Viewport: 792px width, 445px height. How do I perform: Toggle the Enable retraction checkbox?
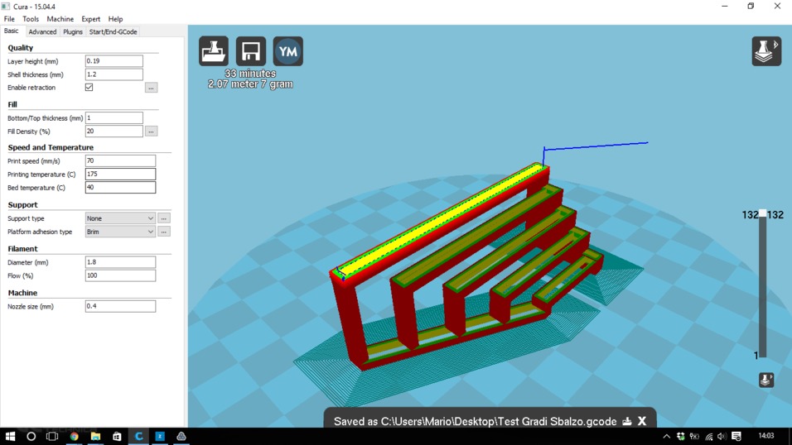point(89,88)
